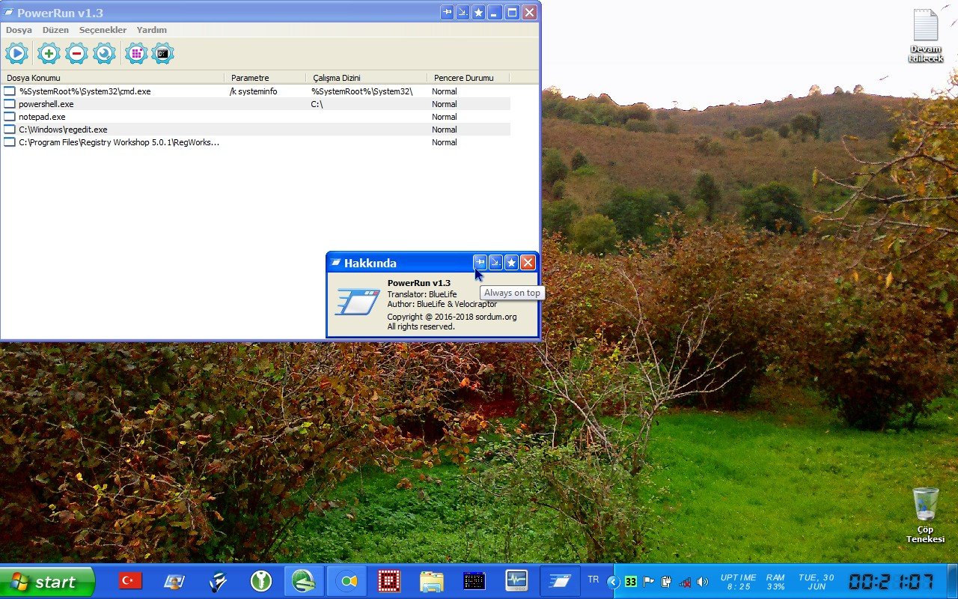Open the file explorer folder taskbar icon

pos(431,580)
